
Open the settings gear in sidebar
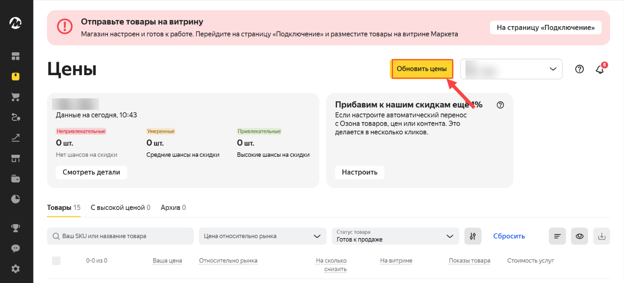tap(16, 269)
